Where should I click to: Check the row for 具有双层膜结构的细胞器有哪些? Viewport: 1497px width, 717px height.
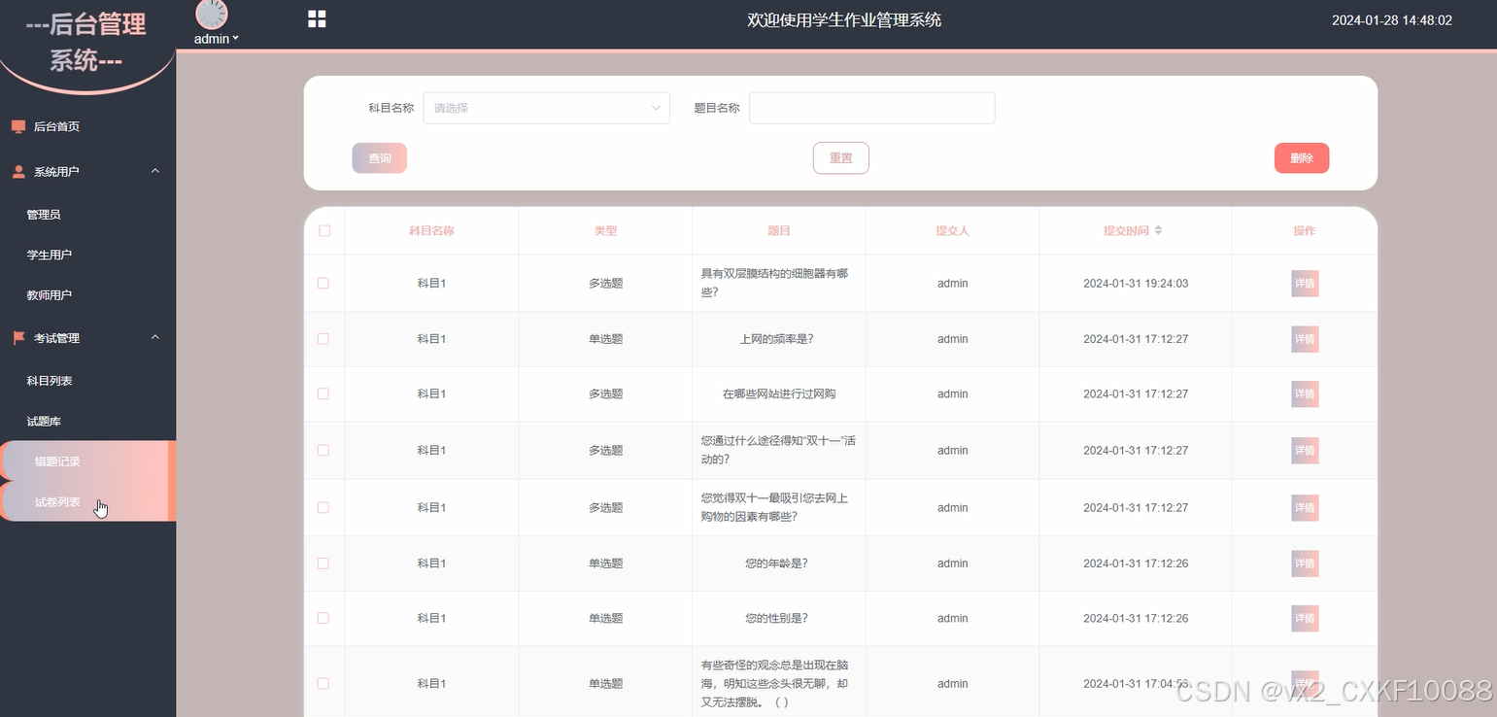pos(323,283)
